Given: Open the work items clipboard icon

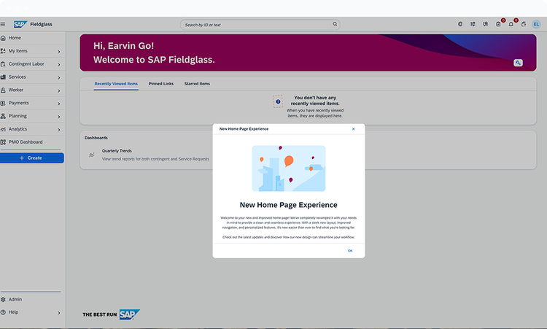Looking at the screenshot, I should pyautogui.click(x=498, y=24).
